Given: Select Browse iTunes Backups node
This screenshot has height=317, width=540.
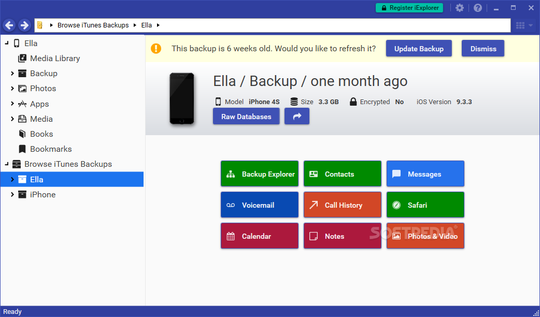Looking at the screenshot, I should click(x=68, y=164).
